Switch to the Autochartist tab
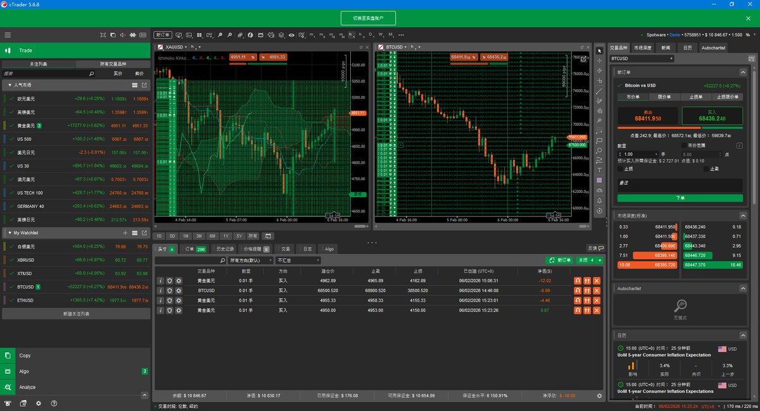The image size is (760, 411). click(714, 47)
